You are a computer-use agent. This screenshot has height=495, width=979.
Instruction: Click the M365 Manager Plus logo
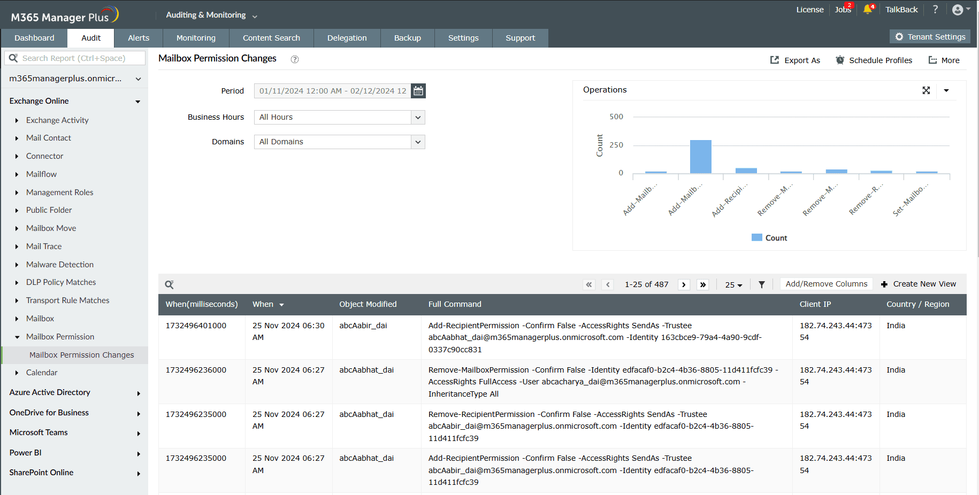click(x=65, y=15)
